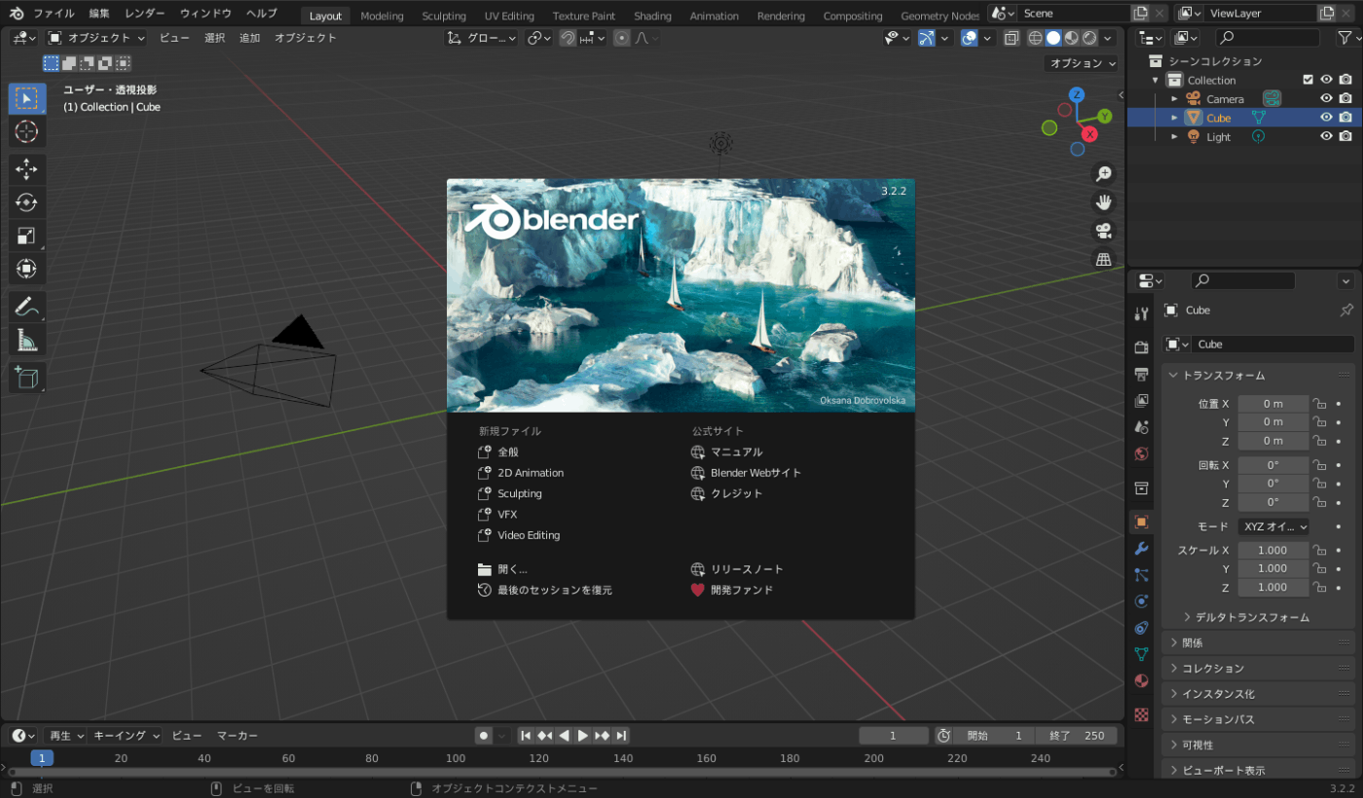Click the timeline play forward button

[x=582, y=736]
